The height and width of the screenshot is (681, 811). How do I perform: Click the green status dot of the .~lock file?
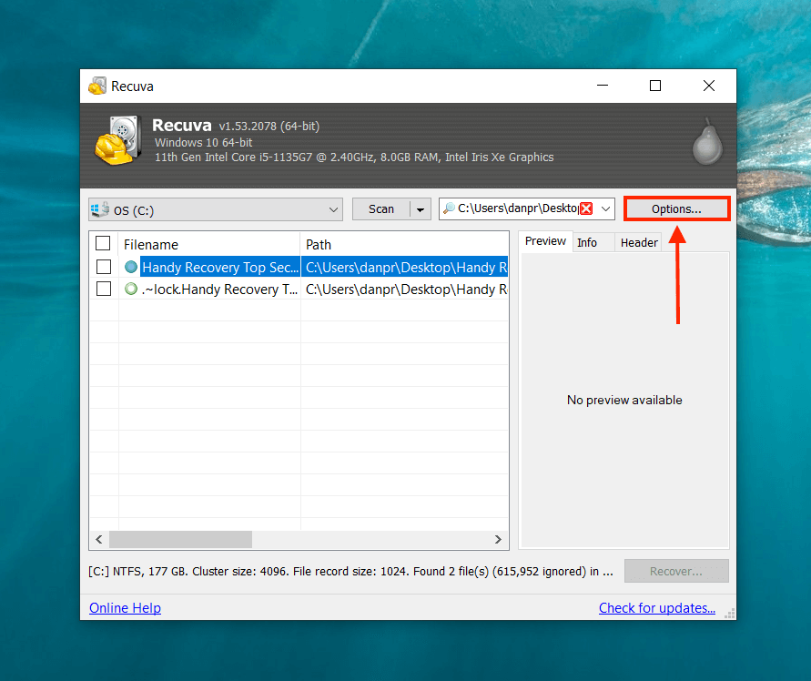131,289
